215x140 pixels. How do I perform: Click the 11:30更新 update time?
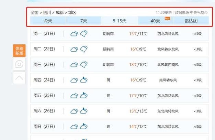164,12
